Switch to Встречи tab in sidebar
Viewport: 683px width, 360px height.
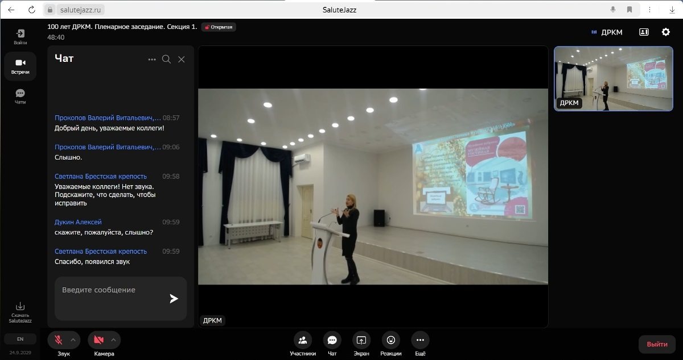click(20, 66)
